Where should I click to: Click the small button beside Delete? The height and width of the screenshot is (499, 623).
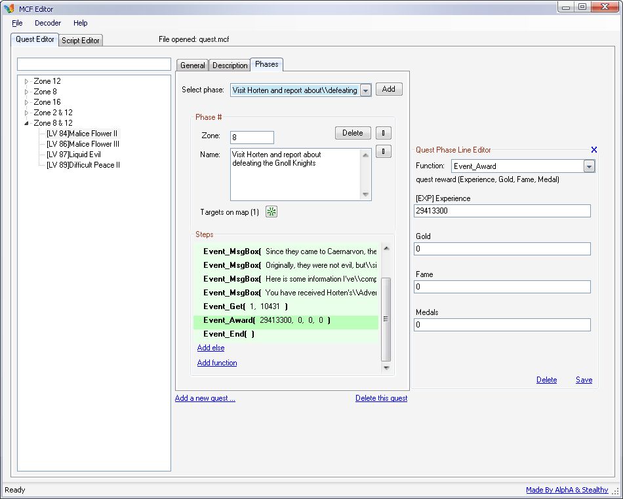coord(383,133)
